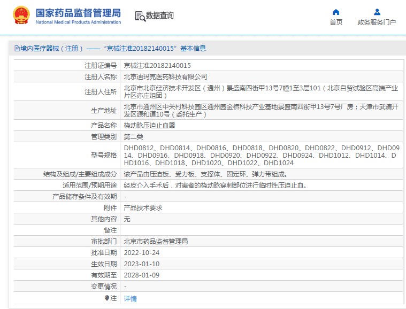The height and width of the screenshot is (309, 406).
Task: Click the 注册人名称 label
Action: tap(101, 76)
